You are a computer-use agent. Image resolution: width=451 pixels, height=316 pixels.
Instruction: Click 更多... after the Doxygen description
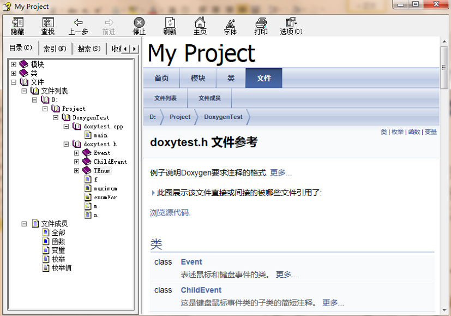pos(281,172)
